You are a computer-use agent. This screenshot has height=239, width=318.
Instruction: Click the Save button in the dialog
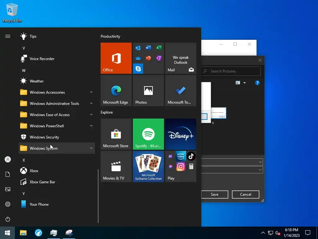pyautogui.click(x=215, y=194)
